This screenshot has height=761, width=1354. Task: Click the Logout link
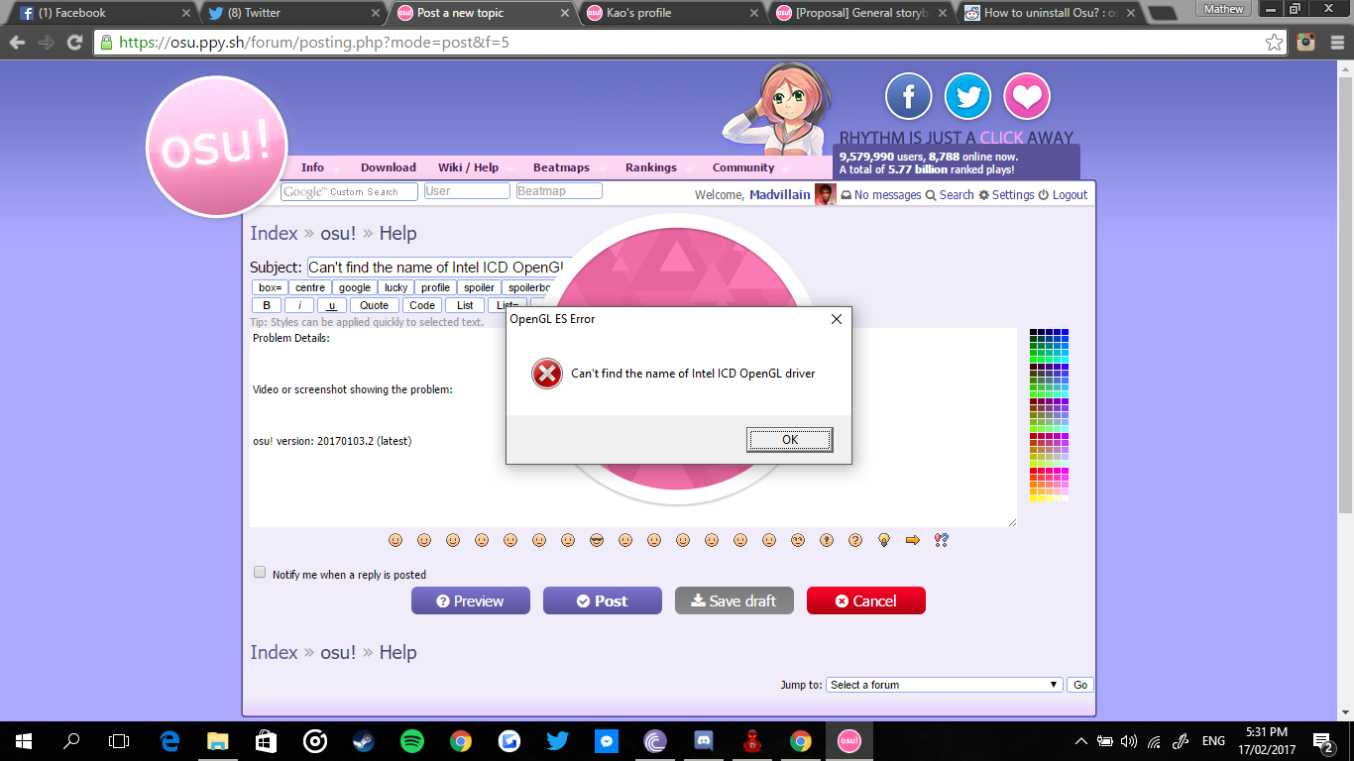(1064, 195)
